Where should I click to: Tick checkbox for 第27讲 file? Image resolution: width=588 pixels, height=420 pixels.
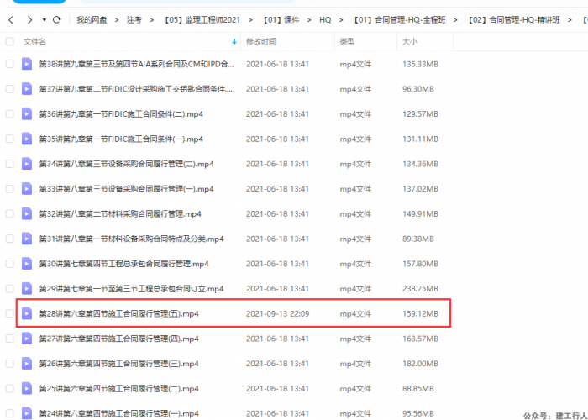(x=10, y=339)
